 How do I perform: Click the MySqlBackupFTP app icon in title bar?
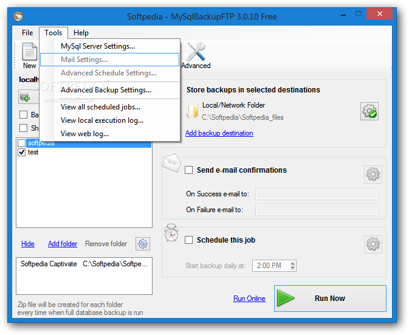pyautogui.click(x=18, y=16)
